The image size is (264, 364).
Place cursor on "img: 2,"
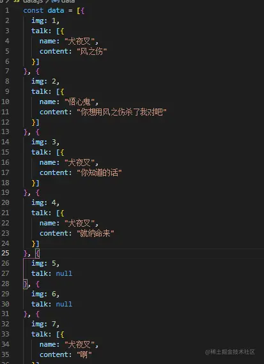click(x=45, y=82)
